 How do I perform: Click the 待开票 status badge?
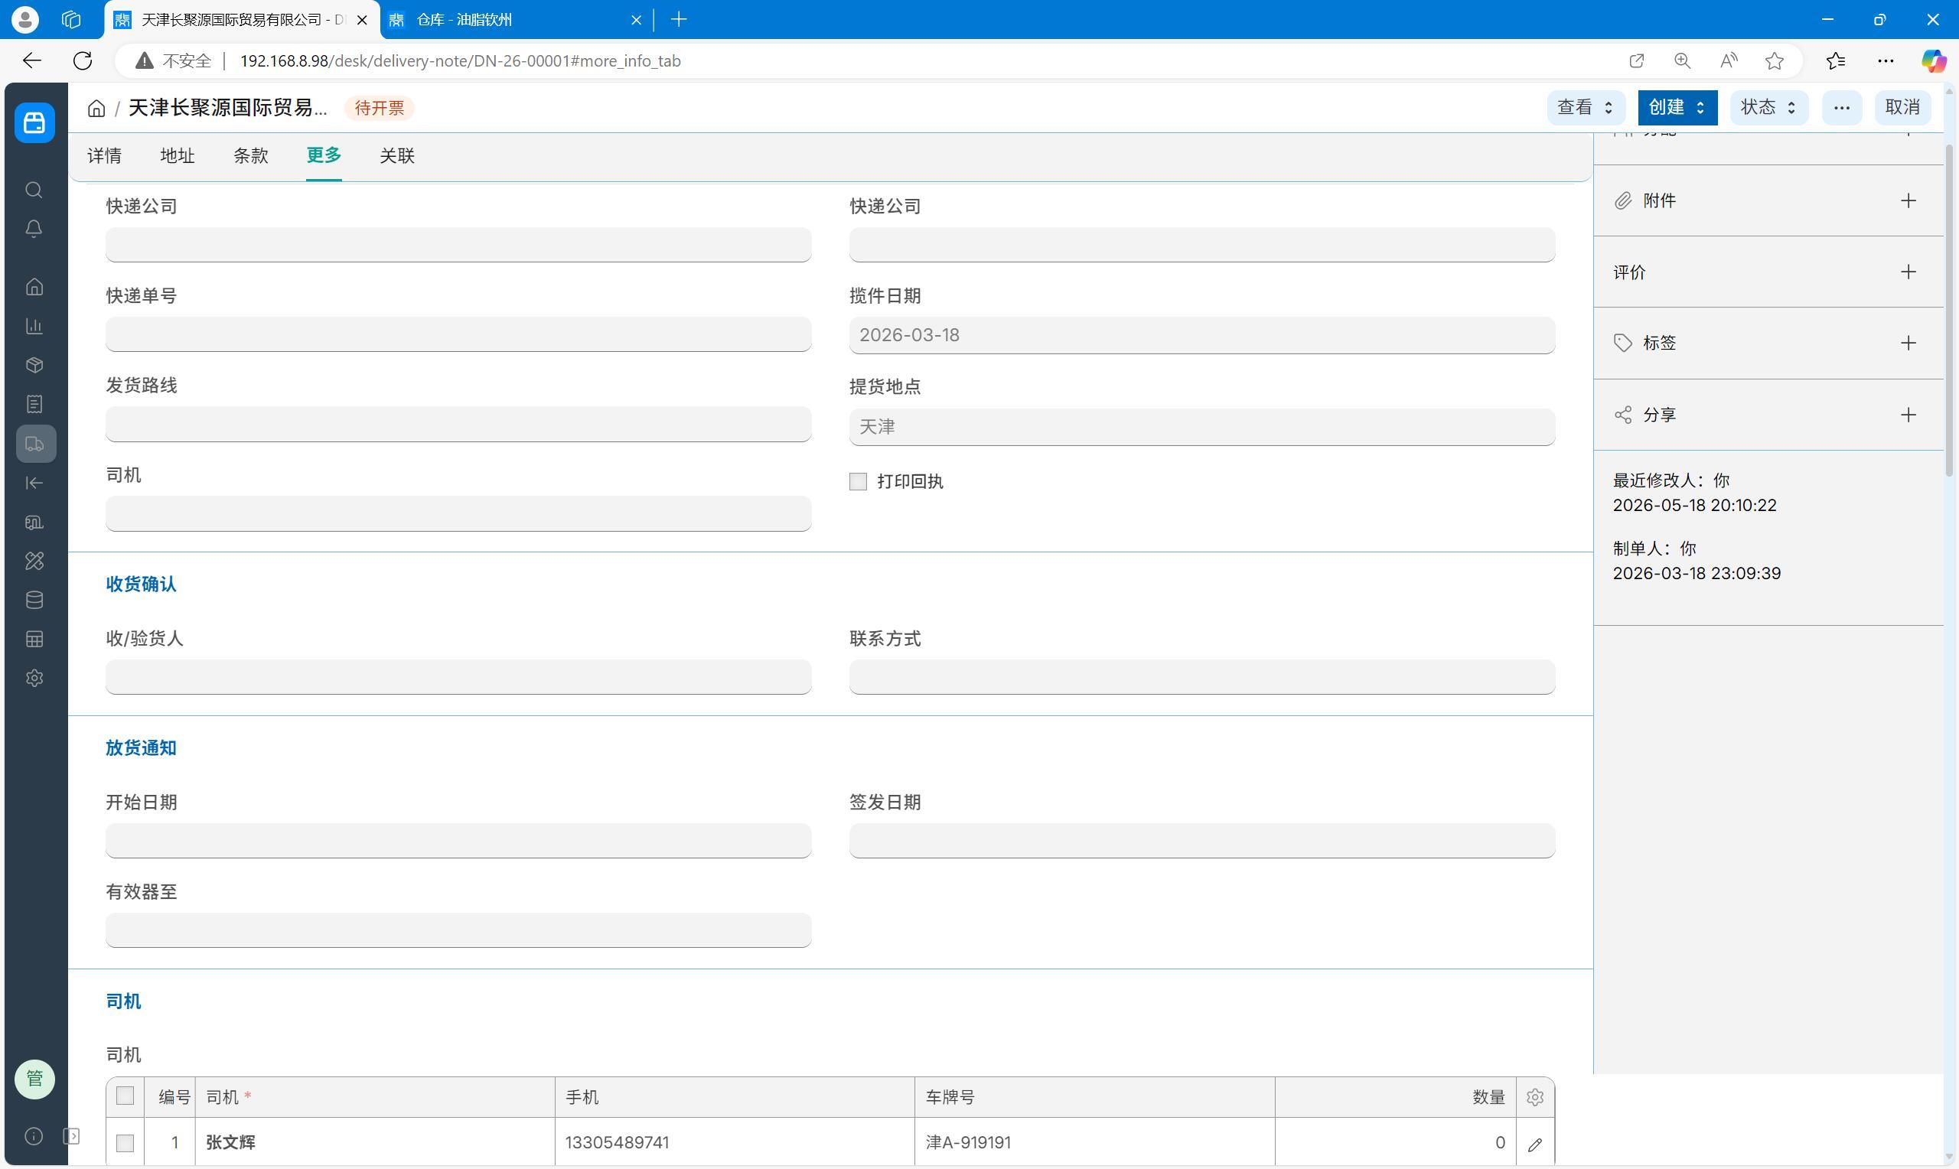point(379,108)
